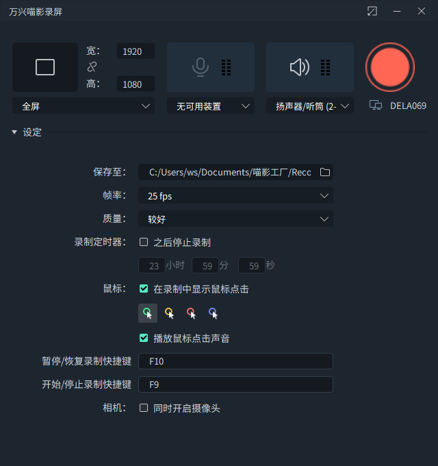Click the 开始/停止录制快捷键 label
This screenshot has height=466, width=438.
pyautogui.click(x=87, y=384)
